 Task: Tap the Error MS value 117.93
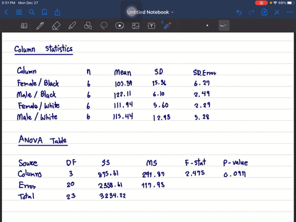click(x=153, y=185)
